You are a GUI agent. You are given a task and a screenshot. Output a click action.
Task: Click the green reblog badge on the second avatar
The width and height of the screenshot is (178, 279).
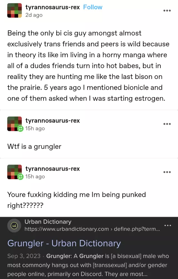coord(20,129)
